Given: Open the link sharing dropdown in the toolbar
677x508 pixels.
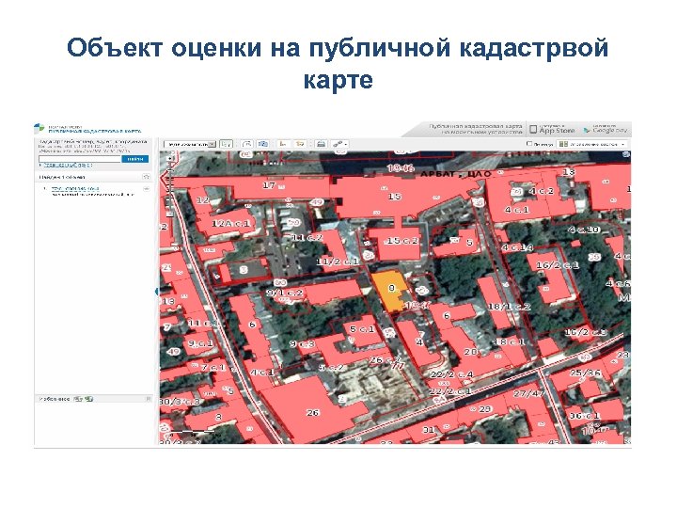Looking at the screenshot, I should pos(339,144).
